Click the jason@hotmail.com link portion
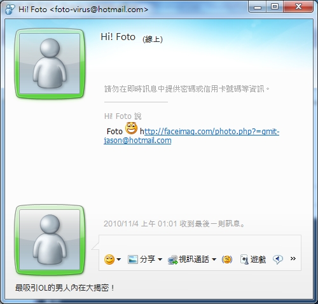Screen dimensions: 318x304 click(137, 141)
